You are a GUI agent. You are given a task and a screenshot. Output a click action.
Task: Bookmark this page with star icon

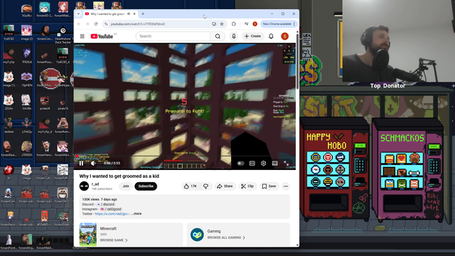tap(222, 23)
